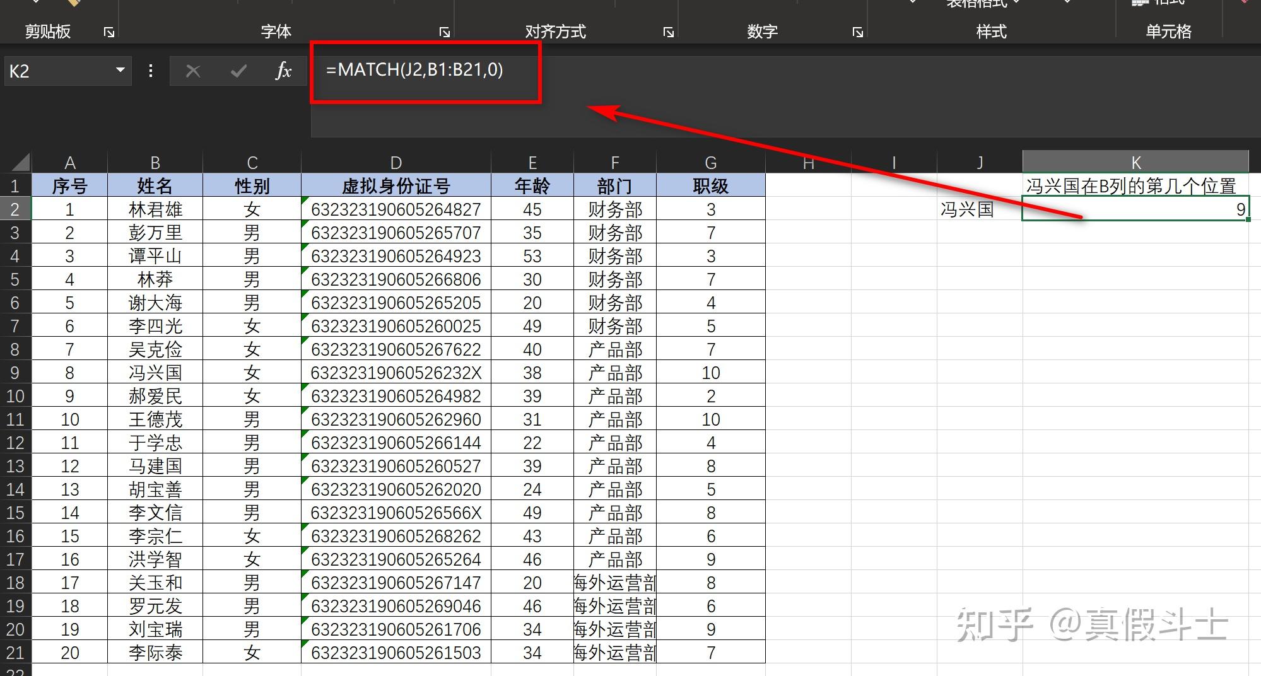Select the cell containing 王德茂
The width and height of the screenshot is (1261, 676).
coord(155,419)
